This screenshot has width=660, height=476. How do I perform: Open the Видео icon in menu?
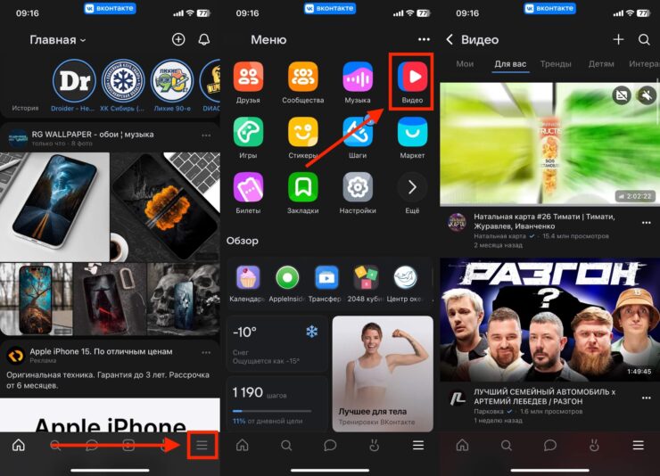pyautogui.click(x=411, y=78)
